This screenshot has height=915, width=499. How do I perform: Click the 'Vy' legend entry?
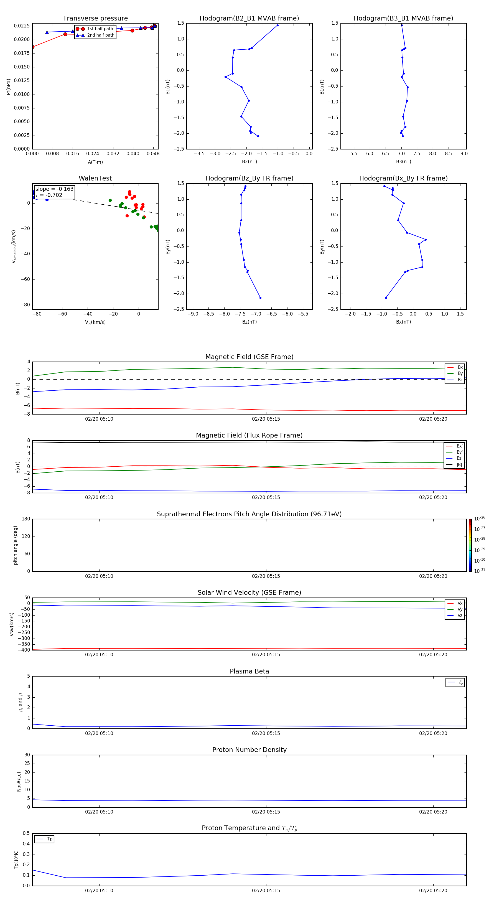click(x=455, y=609)
